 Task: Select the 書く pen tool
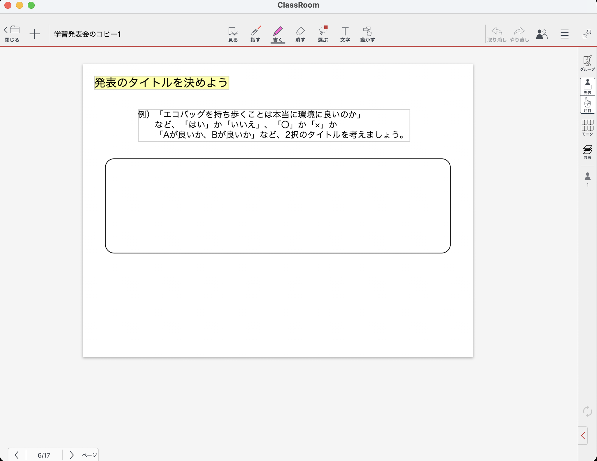(278, 34)
